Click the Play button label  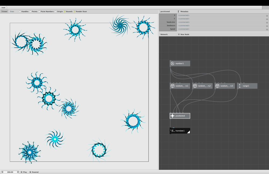[x=25, y=172]
